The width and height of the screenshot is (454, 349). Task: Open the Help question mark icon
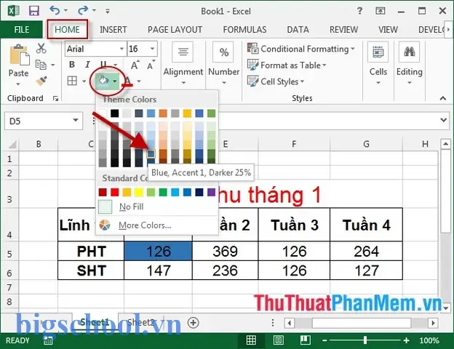pos(359,11)
